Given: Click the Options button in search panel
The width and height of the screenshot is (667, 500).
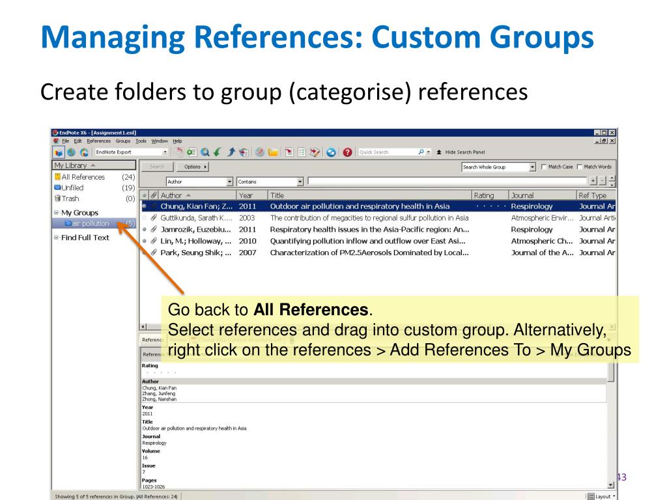Looking at the screenshot, I should point(196,167).
